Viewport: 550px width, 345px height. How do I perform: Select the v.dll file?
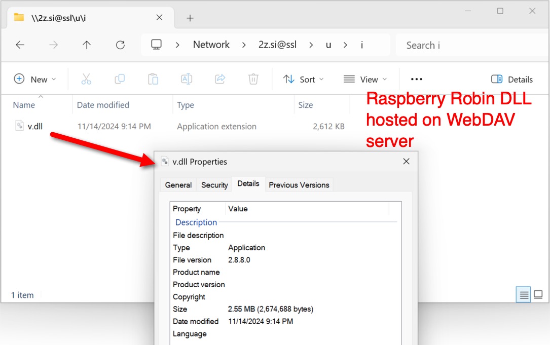point(35,126)
